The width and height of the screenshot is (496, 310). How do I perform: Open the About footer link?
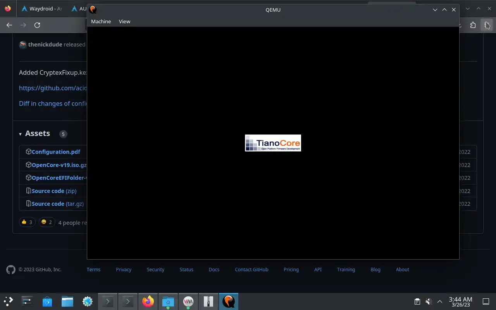[403, 270]
